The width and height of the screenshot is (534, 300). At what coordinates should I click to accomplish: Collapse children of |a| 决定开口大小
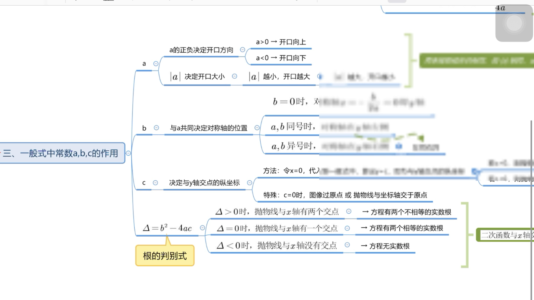point(234,76)
